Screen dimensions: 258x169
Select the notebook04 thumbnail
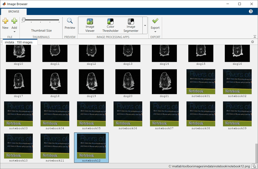click(x=55, y=114)
